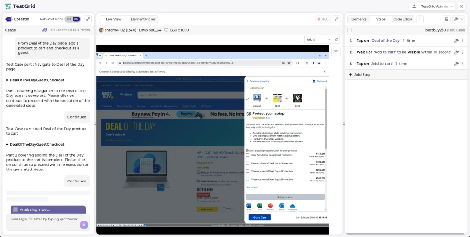
Task: Open the Chrome extensions icon
Action: (297, 63)
